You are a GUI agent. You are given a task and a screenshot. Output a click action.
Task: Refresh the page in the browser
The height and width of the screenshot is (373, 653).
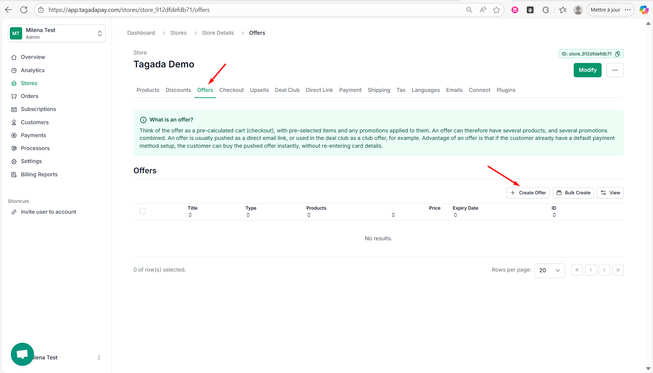pyautogui.click(x=24, y=10)
